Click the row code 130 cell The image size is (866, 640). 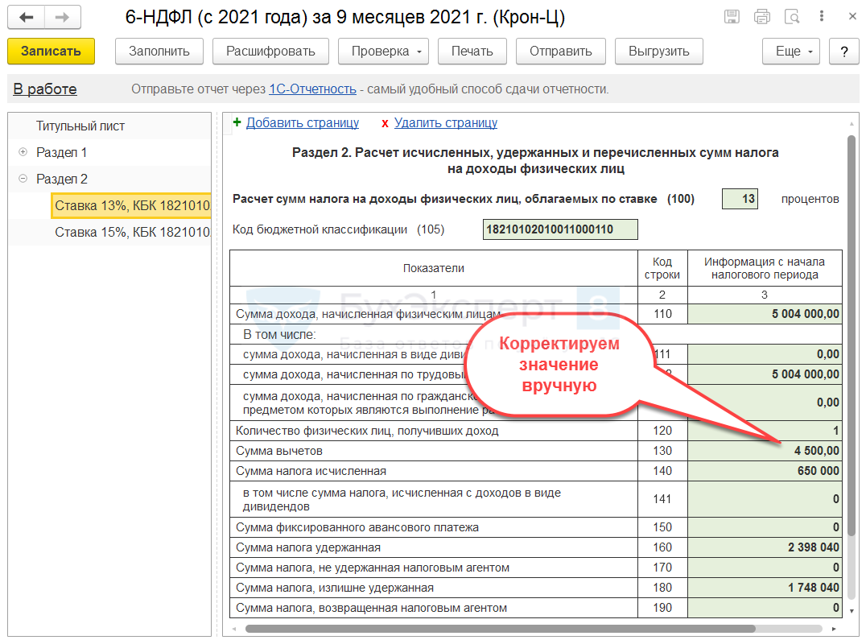pos(662,451)
